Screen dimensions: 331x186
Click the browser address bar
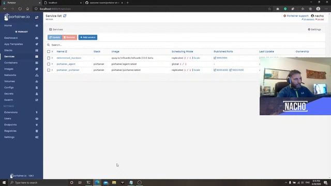151,9
